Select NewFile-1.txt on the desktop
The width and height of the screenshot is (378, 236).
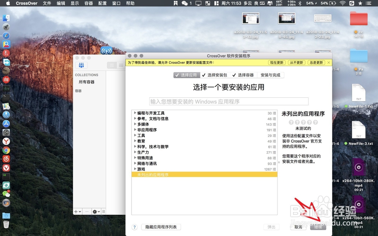click(x=359, y=96)
